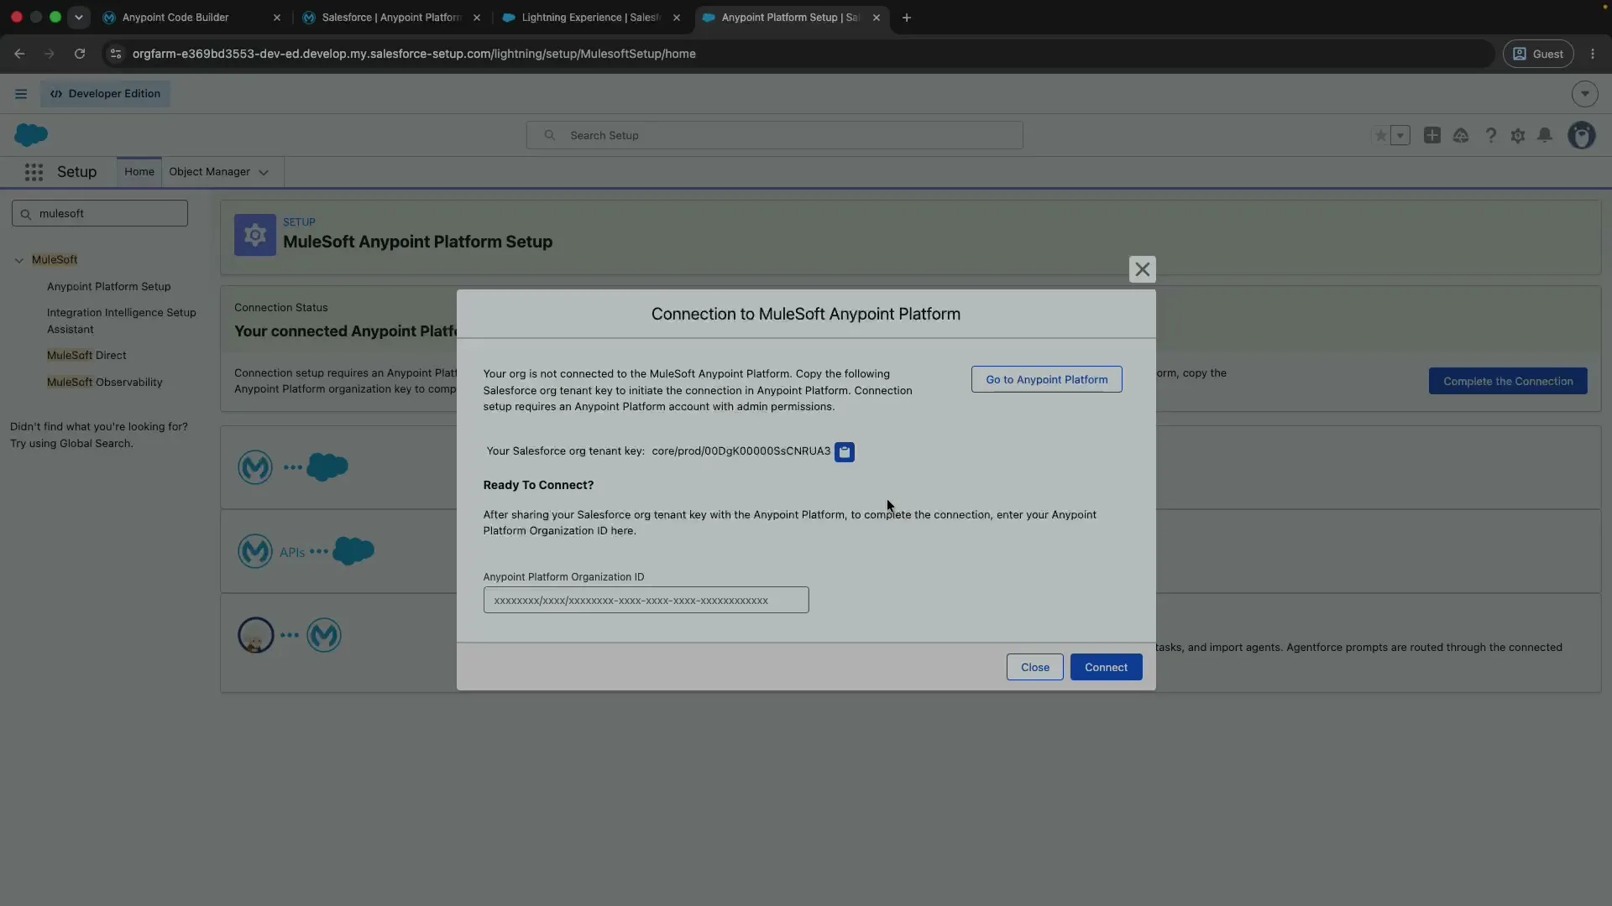Open the top-right circular dropdown arrow
Viewport: 1612px width, 906px height.
pyautogui.click(x=1584, y=94)
